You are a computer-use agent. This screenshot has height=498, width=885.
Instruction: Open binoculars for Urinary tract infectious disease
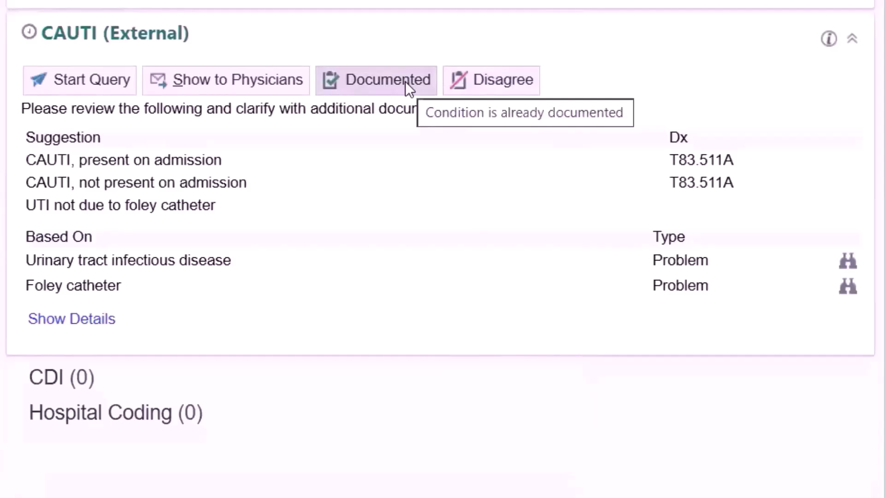848,261
